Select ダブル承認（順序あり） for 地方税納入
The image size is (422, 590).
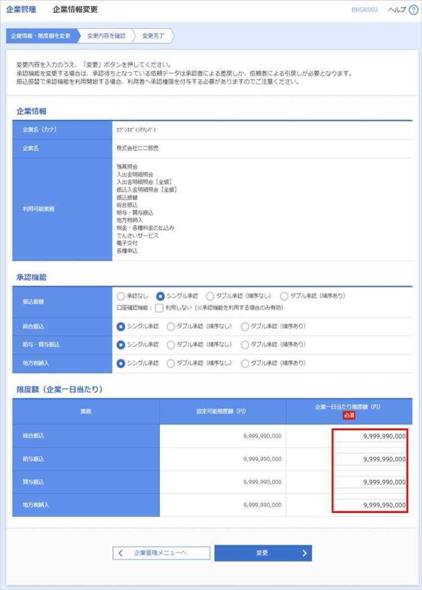point(245,363)
